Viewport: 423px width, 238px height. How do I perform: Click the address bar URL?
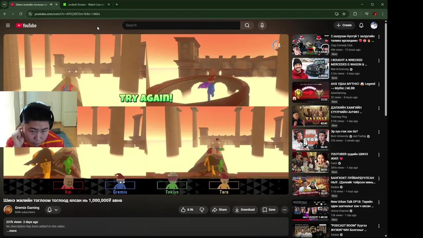(67, 14)
